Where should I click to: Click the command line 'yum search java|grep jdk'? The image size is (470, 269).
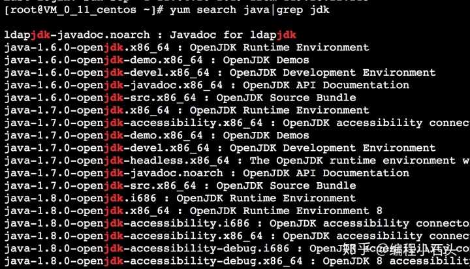[249, 10]
